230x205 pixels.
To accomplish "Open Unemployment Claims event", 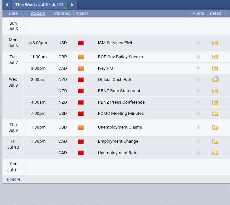I will click(120, 127).
